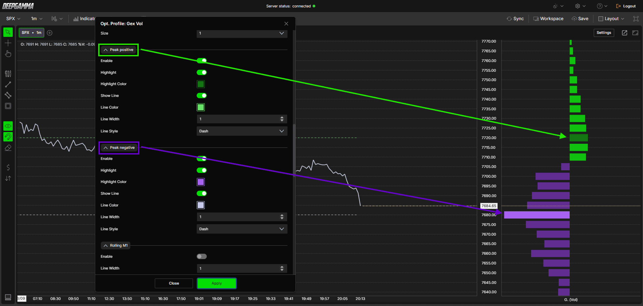This screenshot has width=643, height=306.
Task: Select the rectangle shape tool
Action: click(x=8, y=106)
